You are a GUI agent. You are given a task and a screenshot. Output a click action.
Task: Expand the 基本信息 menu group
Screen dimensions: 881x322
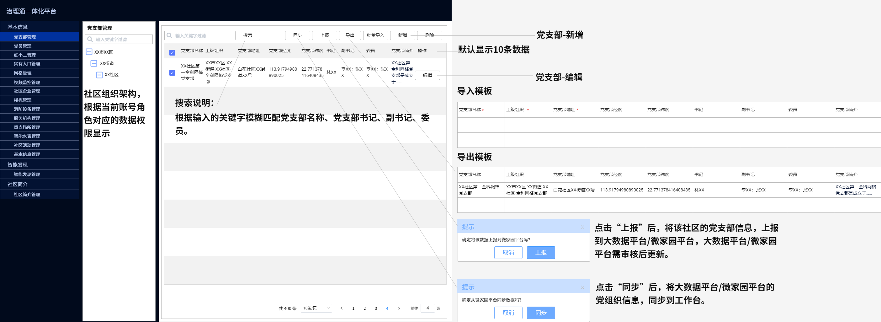[x=40, y=27]
